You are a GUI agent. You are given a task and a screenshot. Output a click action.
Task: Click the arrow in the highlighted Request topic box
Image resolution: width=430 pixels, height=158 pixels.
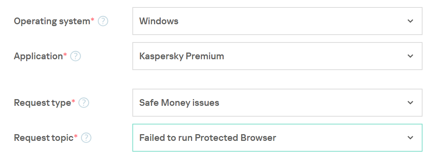click(x=410, y=138)
